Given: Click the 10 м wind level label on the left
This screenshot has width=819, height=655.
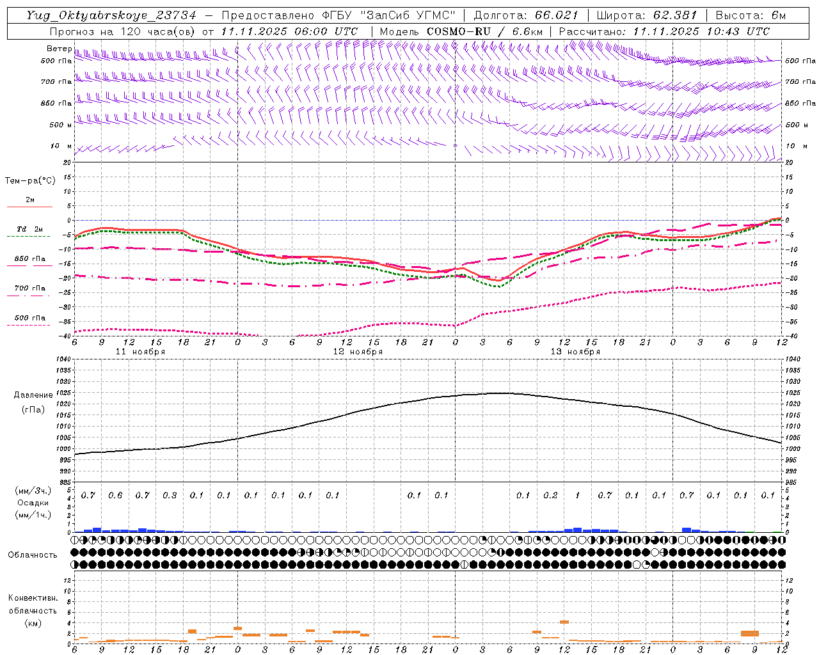Looking at the screenshot, I should pyautogui.click(x=61, y=146).
